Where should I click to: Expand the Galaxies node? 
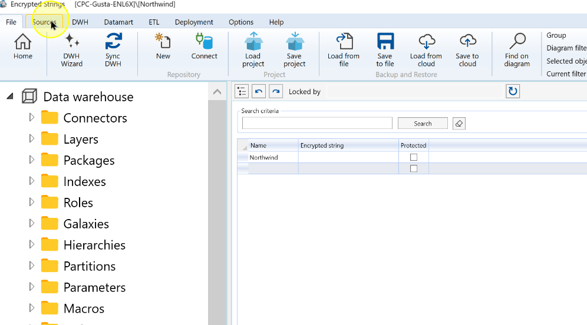pyautogui.click(x=31, y=223)
